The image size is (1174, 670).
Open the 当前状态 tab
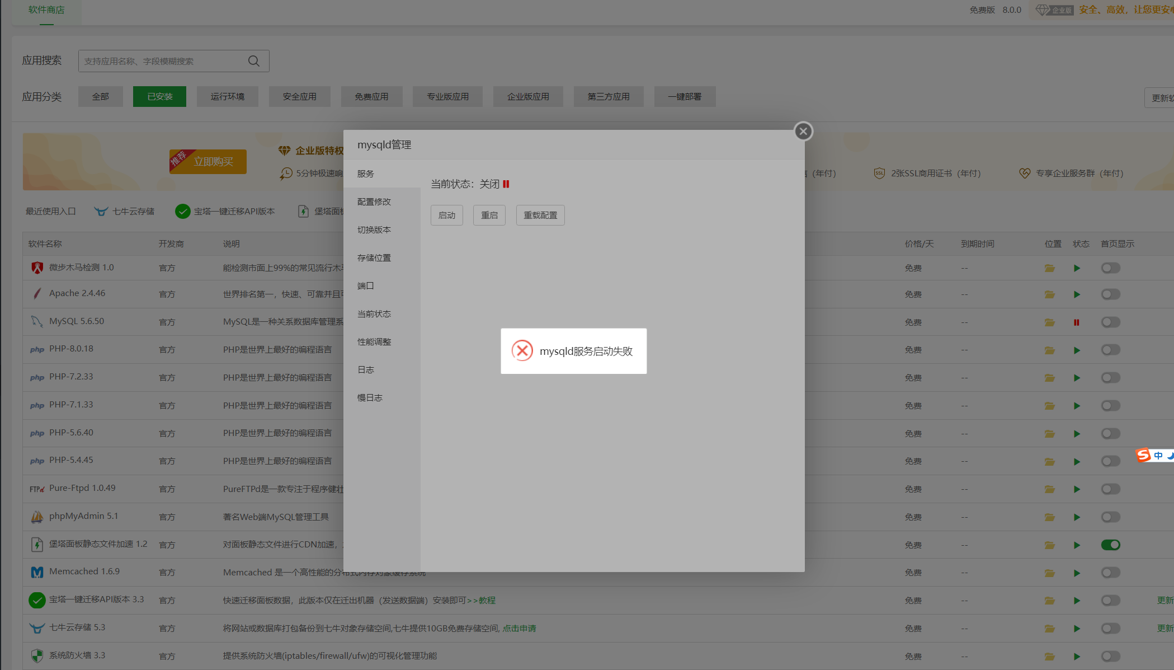point(382,314)
